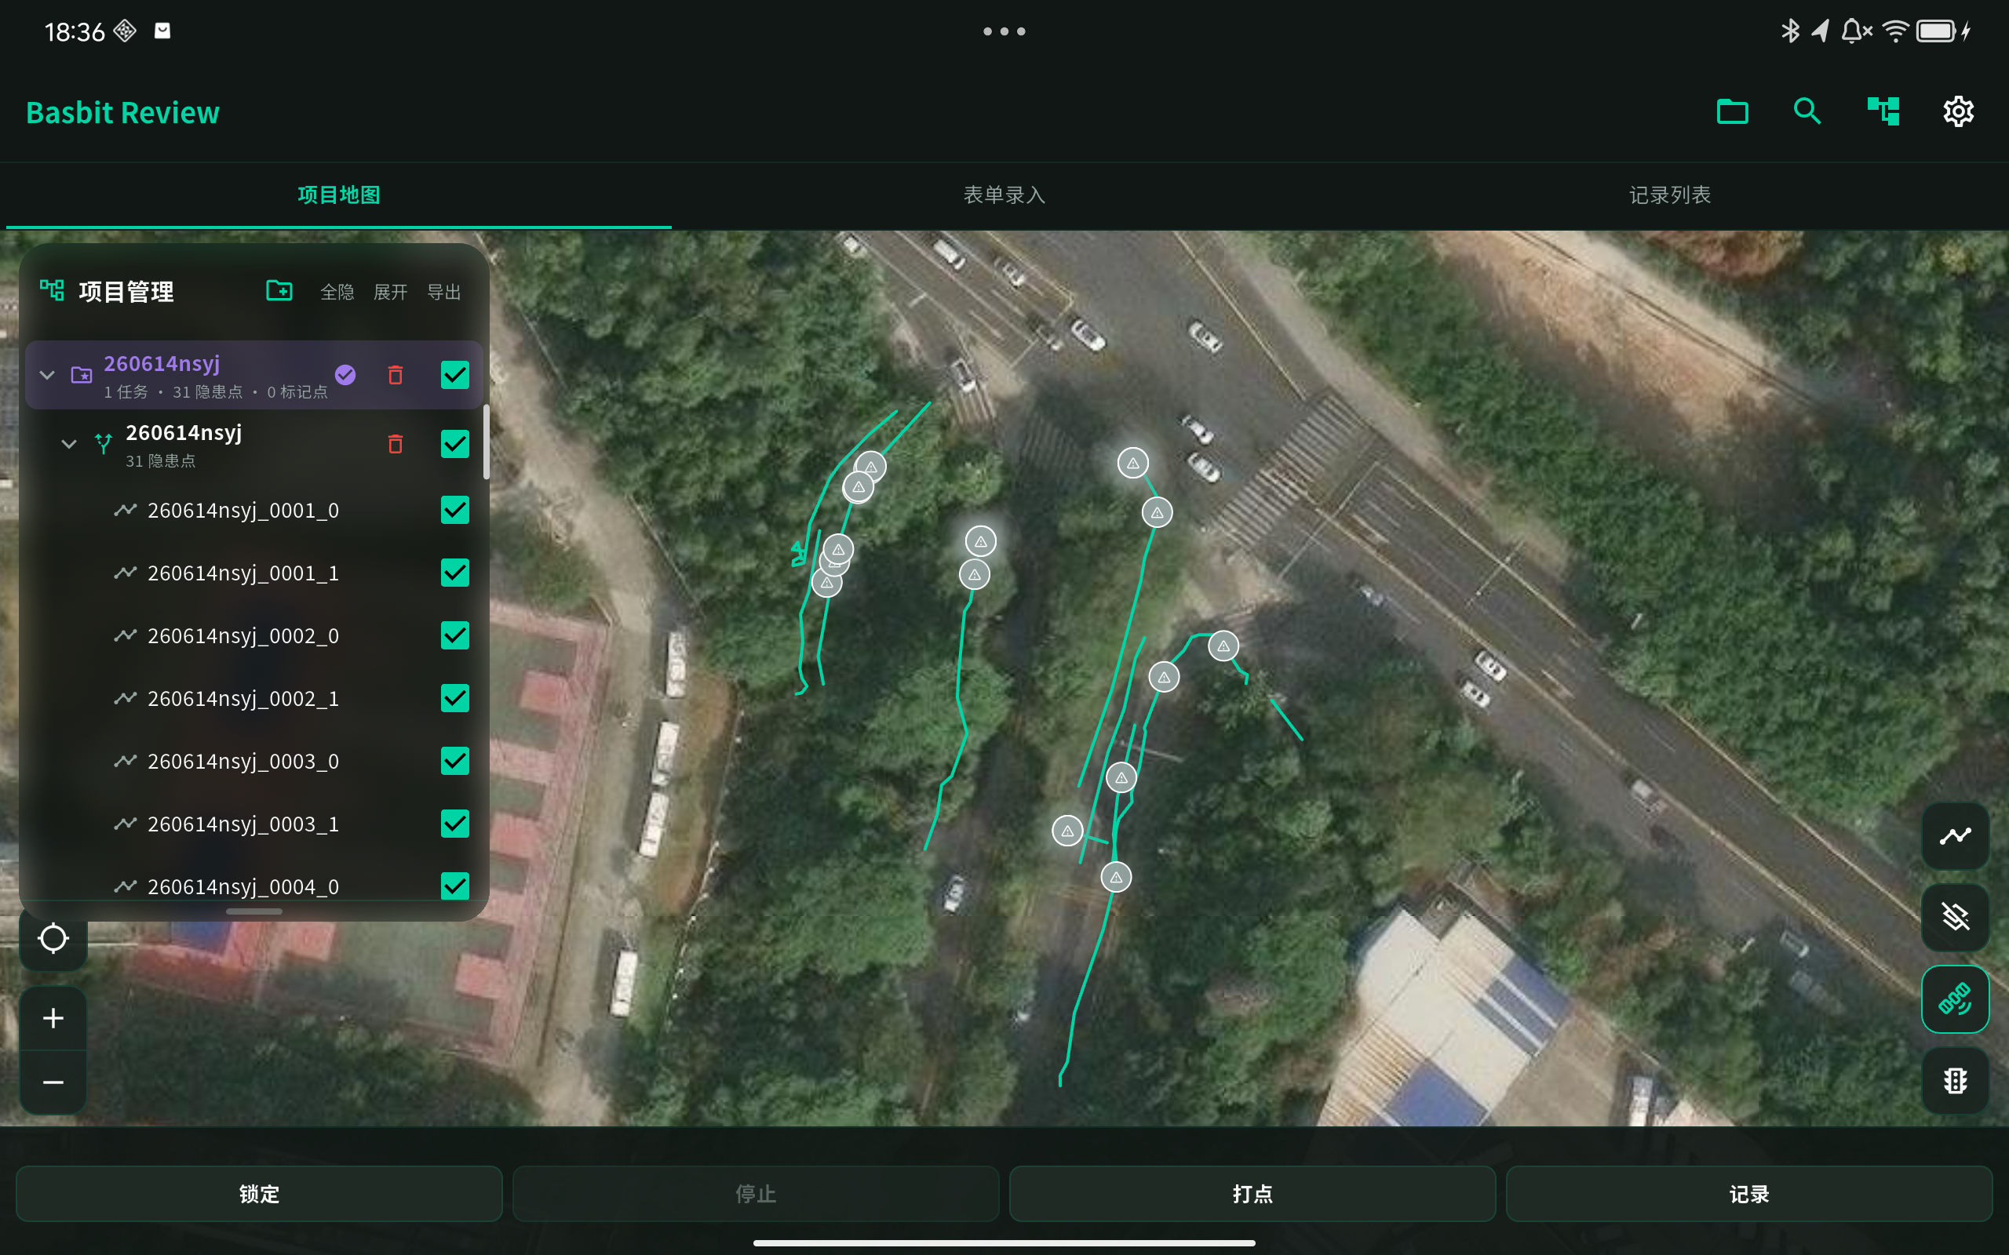Center map with the locate crosshair button
Viewport: 2009px width, 1255px height.
(x=53, y=938)
